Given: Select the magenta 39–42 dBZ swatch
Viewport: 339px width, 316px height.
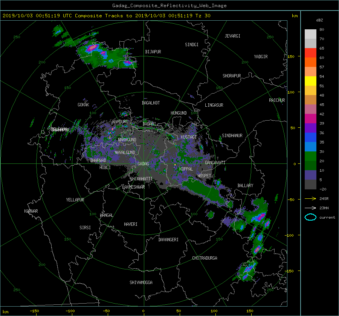Looking at the screenshot, I should coord(310,119).
